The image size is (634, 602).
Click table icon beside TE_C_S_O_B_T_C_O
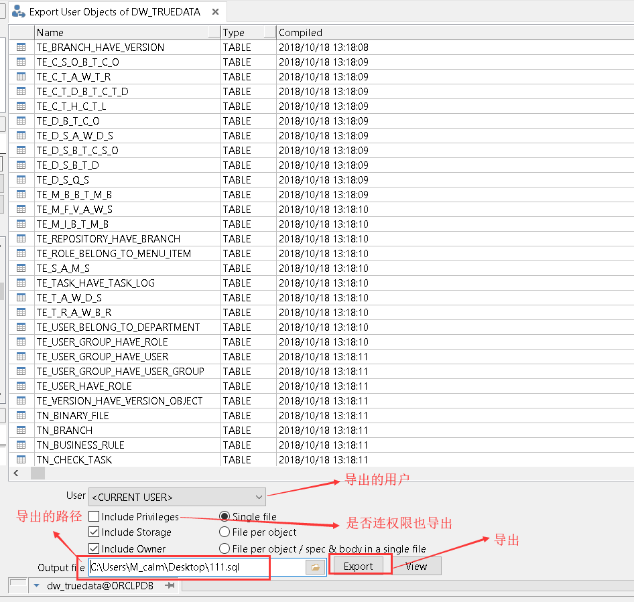(21, 62)
